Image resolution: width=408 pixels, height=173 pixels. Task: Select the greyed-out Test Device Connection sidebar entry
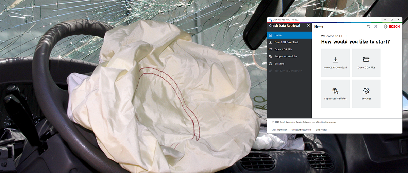click(289, 71)
